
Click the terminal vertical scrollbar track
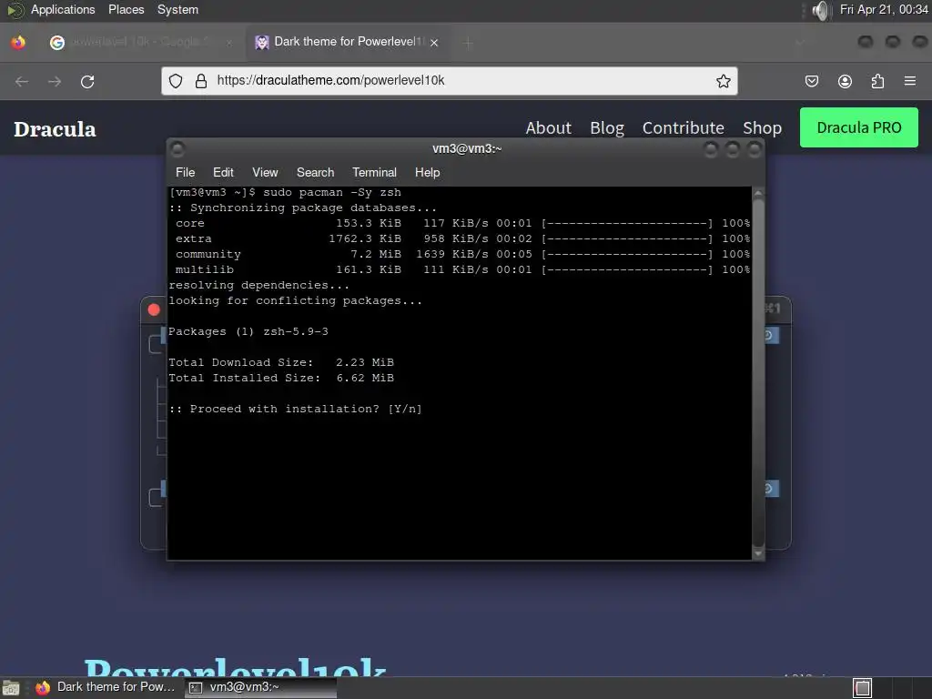(x=758, y=373)
